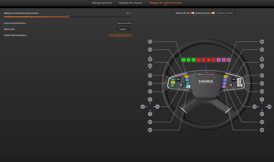Select red LED number 7

tap(214, 60)
